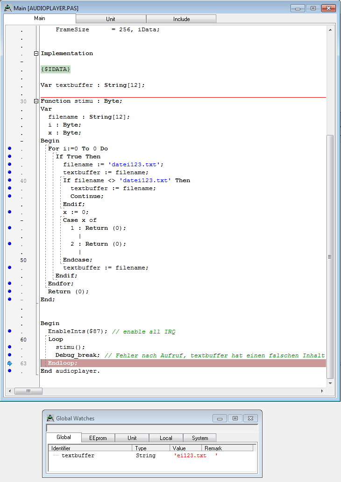
Task: Toggle breakpoint dot on filename := 'datei123.txt' line
Action: tap(9, 164)
